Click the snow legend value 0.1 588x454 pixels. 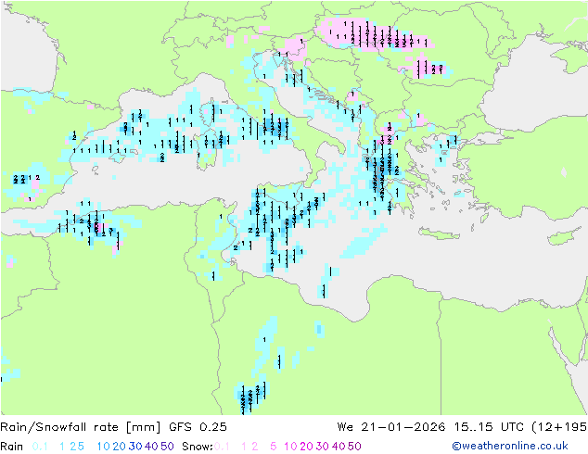pos(222,447)
